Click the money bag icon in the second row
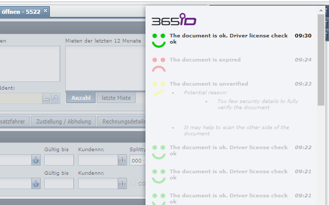329x205 pixels. tap(36, 183)
